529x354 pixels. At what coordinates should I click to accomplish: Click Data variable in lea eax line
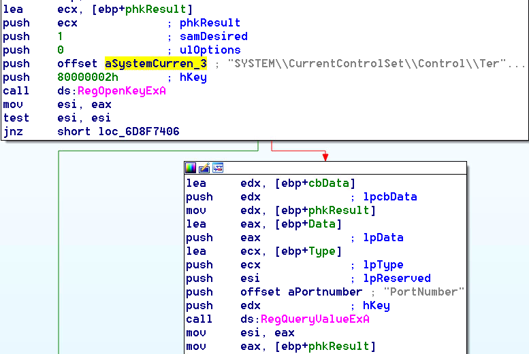tap(322, 224)
